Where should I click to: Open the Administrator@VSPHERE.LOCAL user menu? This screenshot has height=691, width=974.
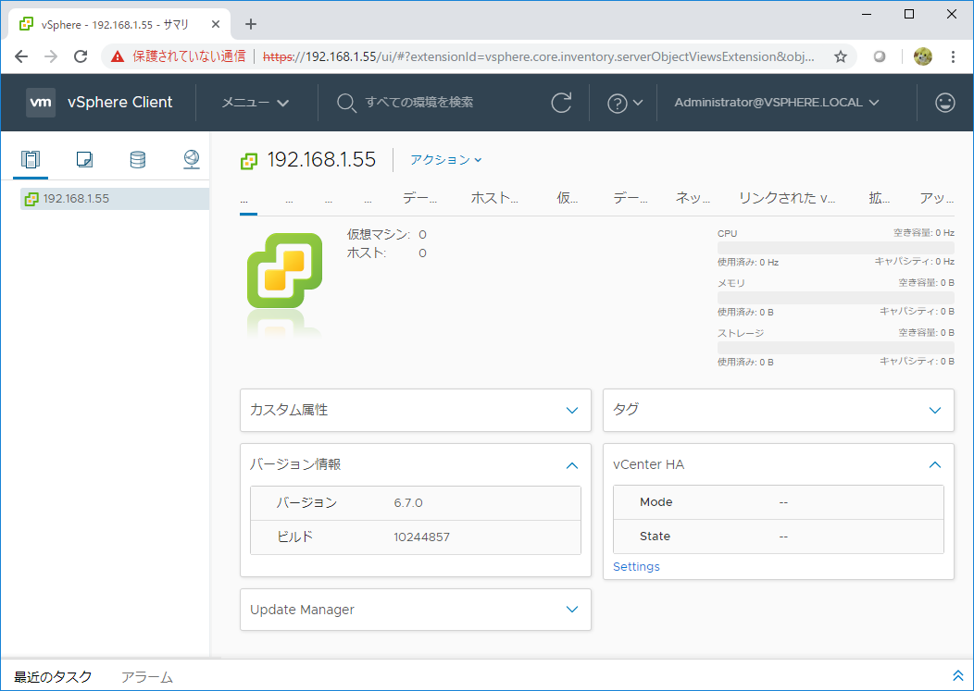coord(777,103)
